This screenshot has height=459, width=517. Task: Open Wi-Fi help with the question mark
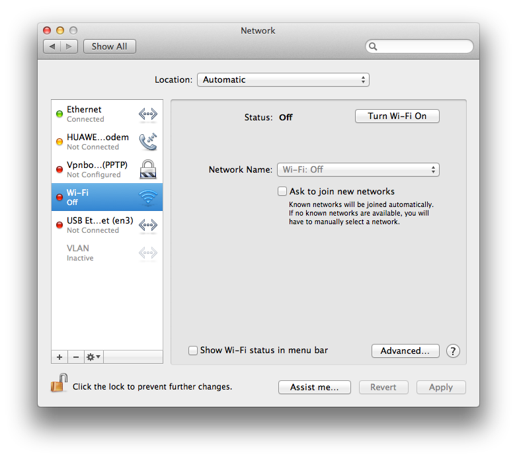pos(453,351)
